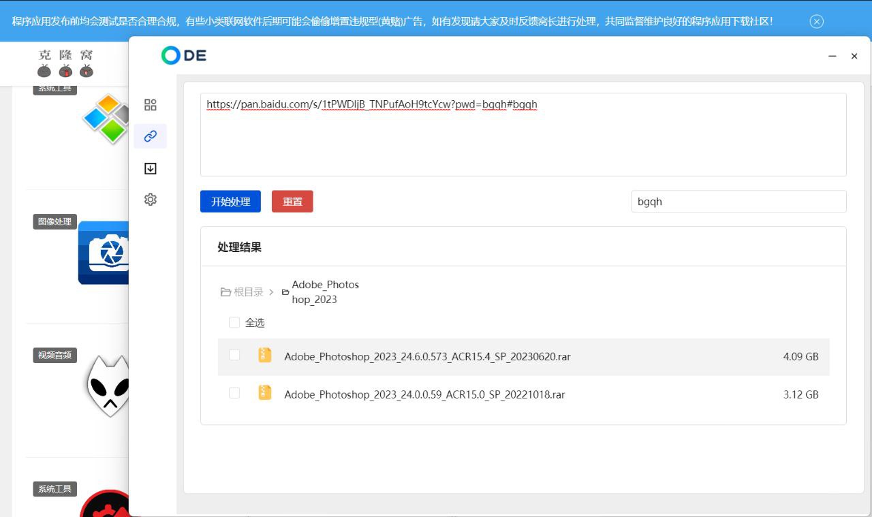The image size is (872, 517).
Task: Open the downloads sidebar icon
Action: click(151, 168)
